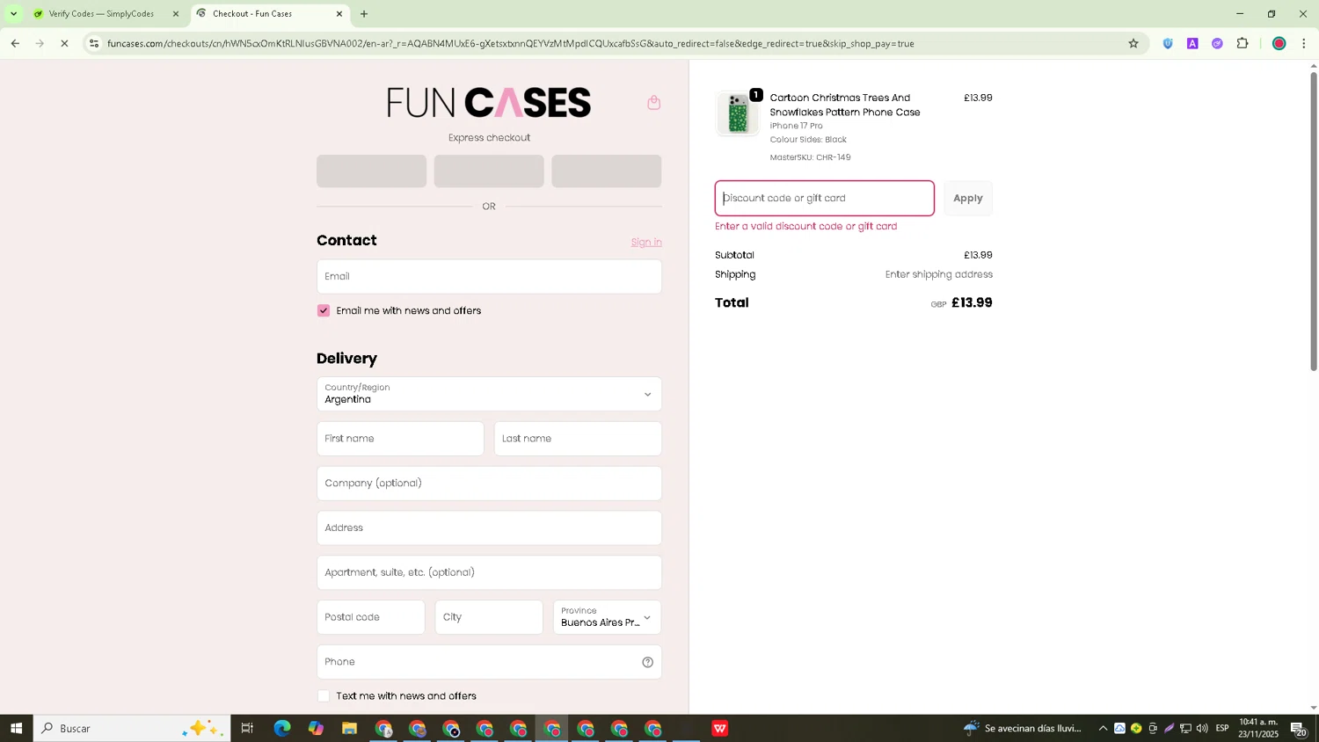Focus the First name field

[400, 439]
